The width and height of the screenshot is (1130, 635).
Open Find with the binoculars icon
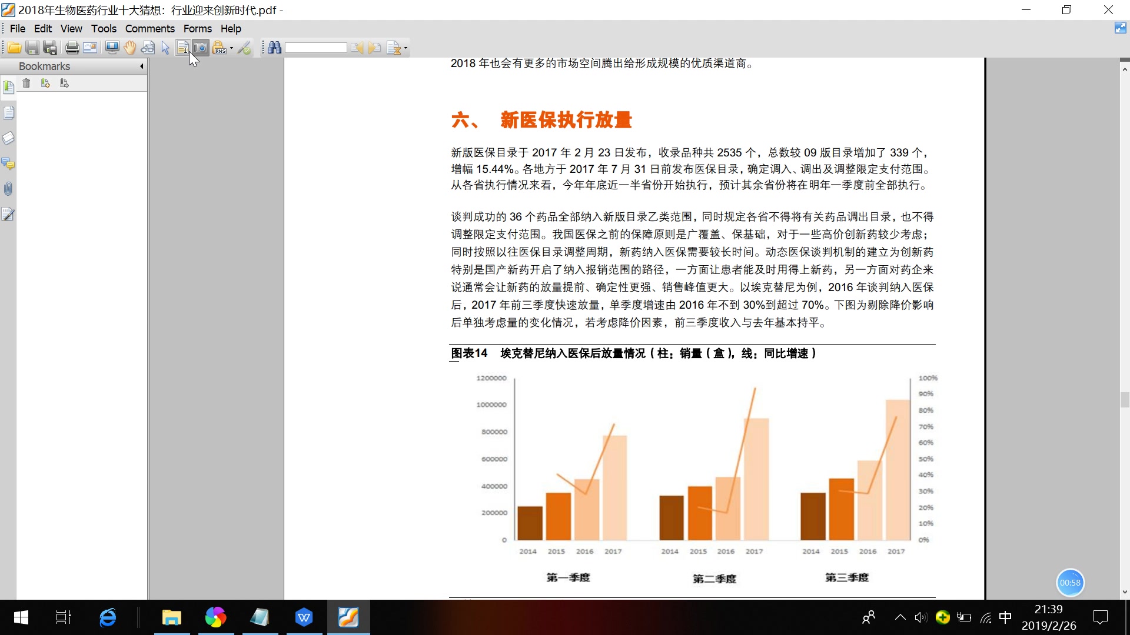(x=275, y=48)
